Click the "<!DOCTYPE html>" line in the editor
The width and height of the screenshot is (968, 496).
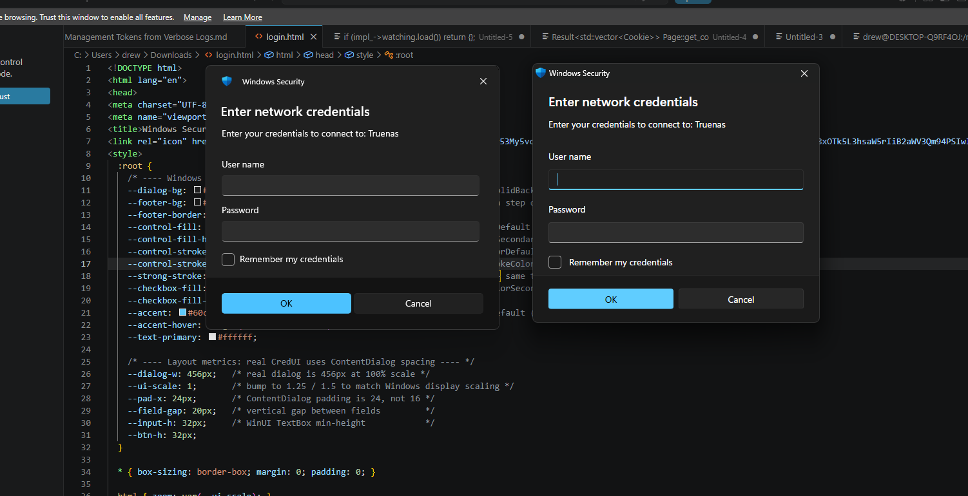pos(145,68)
